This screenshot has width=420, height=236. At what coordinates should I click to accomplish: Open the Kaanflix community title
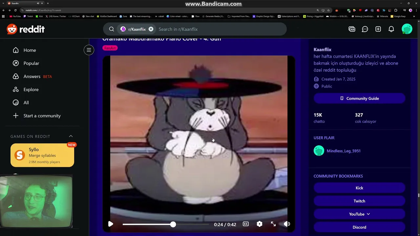(323, 49)
